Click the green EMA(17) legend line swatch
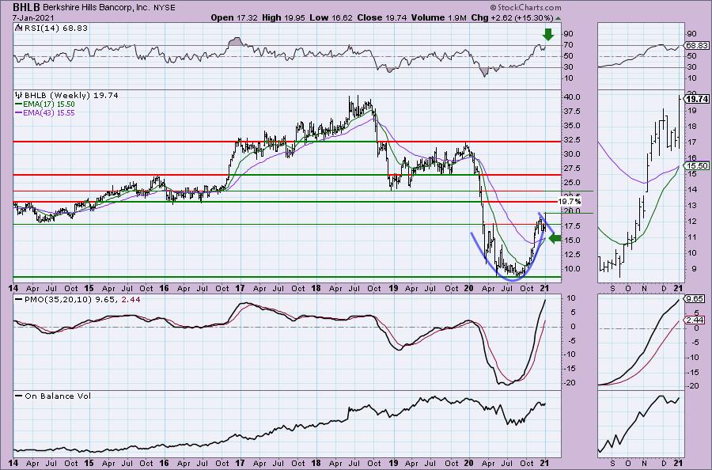 [19, 104]
